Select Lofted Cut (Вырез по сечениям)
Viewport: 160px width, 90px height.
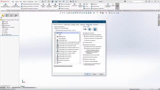[x=64, y=6]
